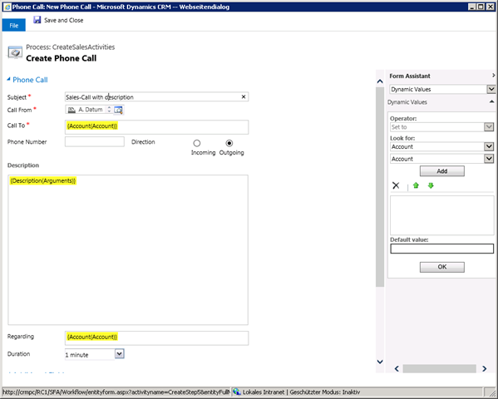This screenshot has width=498, height=399.
Task: Open the File menu
Action: (13, 26)
